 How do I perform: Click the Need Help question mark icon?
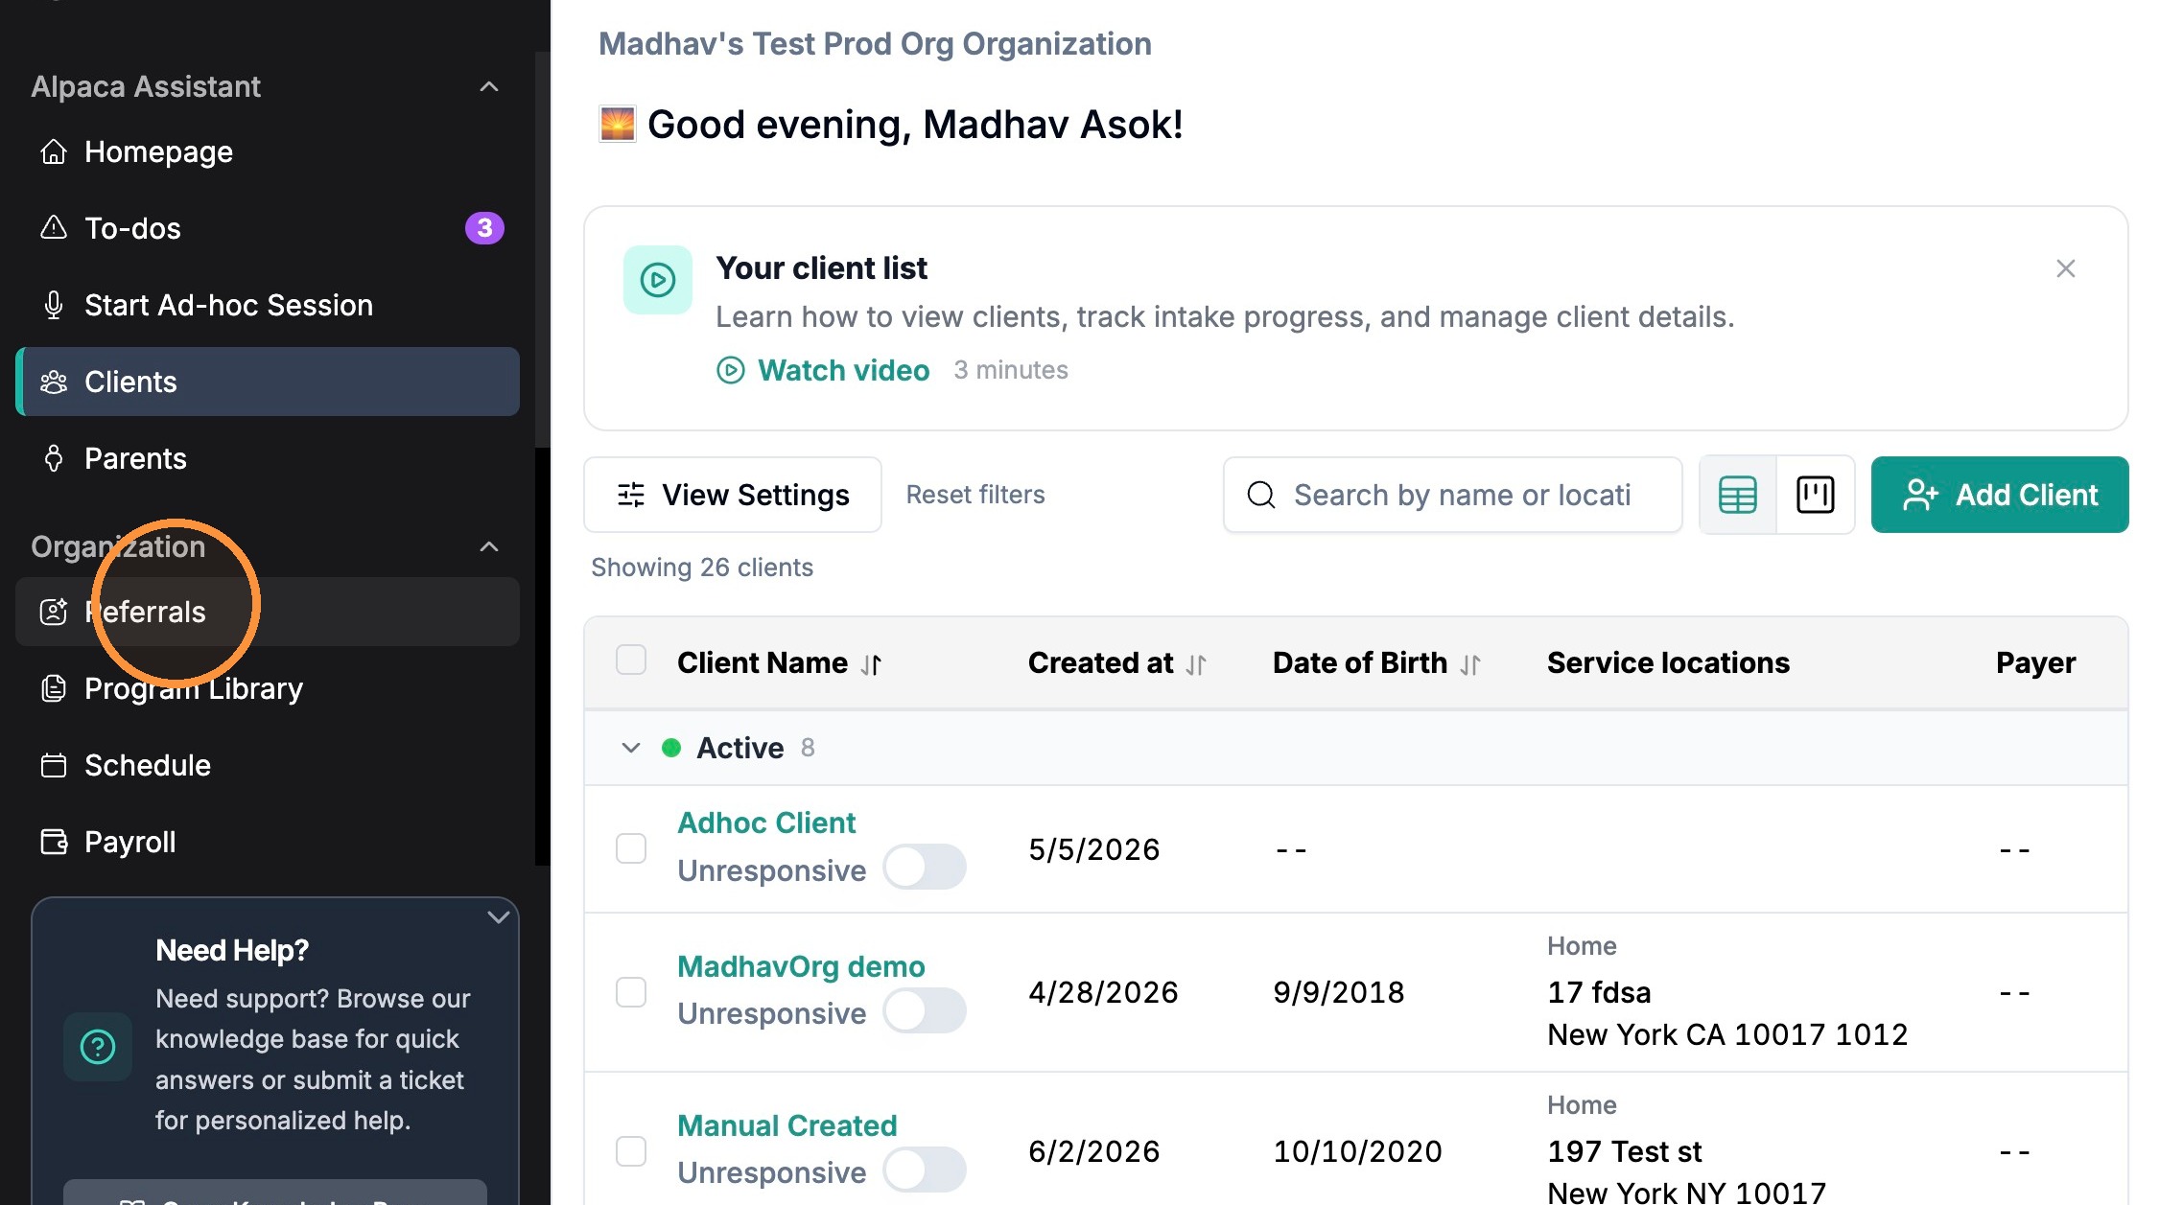(x=98, y=1047)
